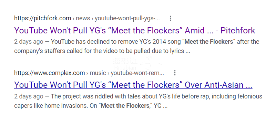
Task: Click the word "Pitchfork" ending the first headline
Action: point(238,30)
